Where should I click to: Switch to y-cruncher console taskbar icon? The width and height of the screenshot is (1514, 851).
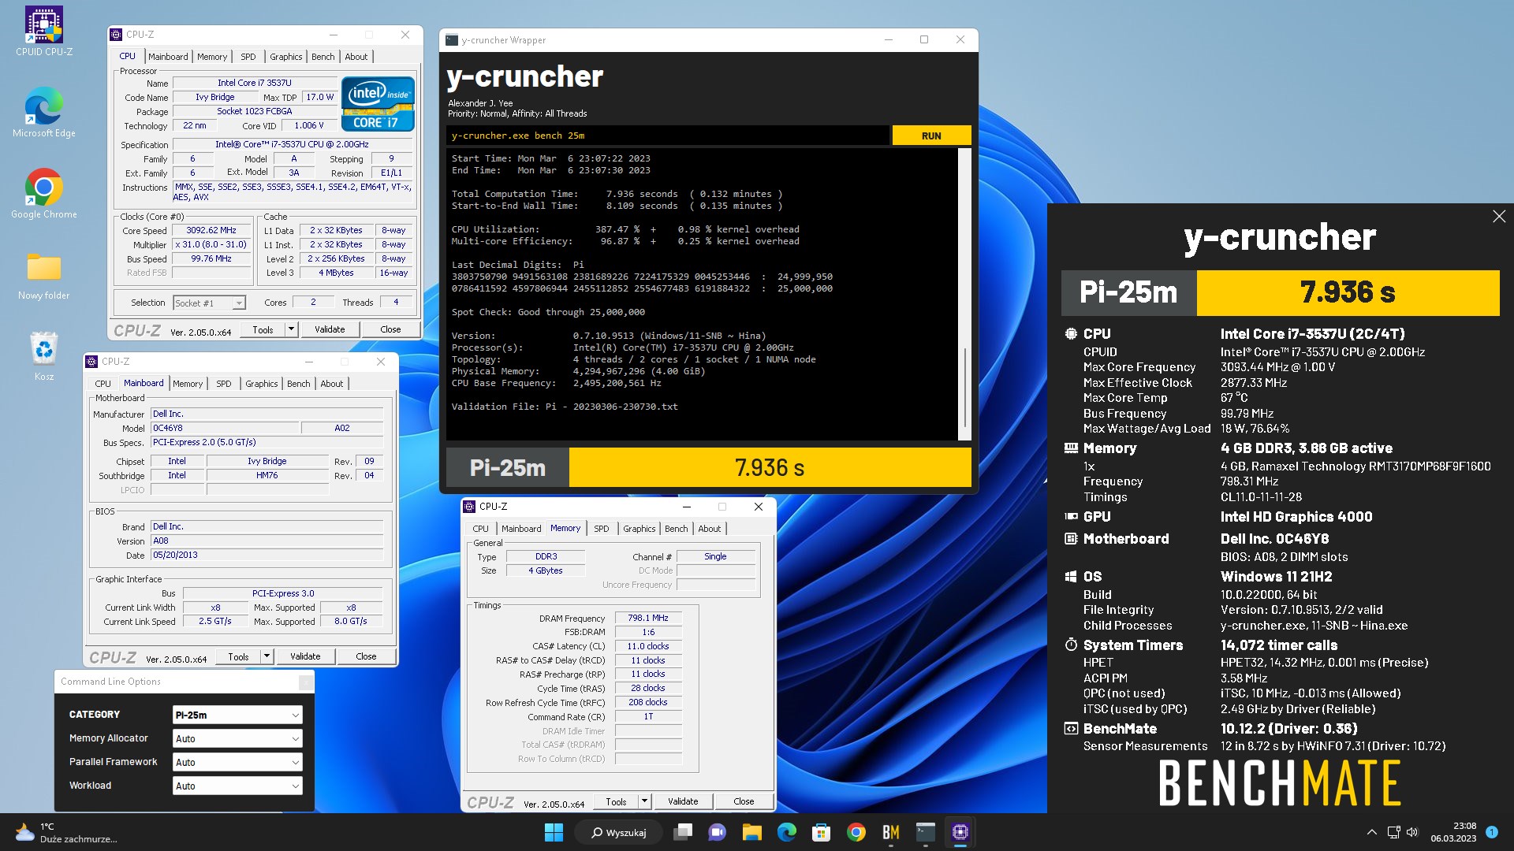point(925,832)
